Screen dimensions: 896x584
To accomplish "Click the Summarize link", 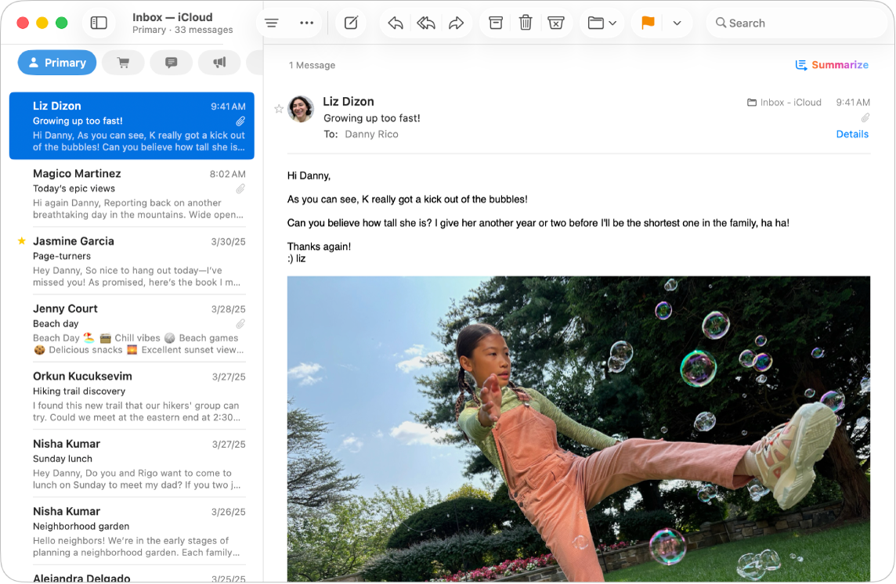I will tap(832, 65).
